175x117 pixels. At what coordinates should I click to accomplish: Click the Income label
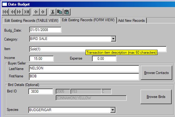pyautogui.click(x=10, y=58)
